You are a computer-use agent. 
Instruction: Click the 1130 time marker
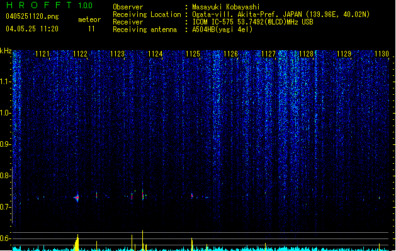pyautogui.click(x=382, y=54)
